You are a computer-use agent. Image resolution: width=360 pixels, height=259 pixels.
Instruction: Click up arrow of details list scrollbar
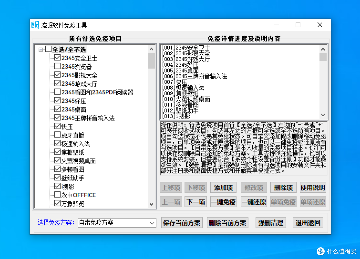tap(323, 49)
